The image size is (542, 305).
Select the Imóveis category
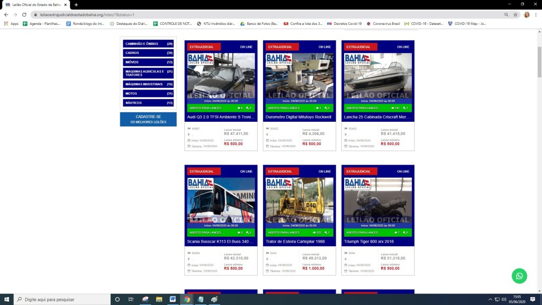pyautogui.click(x=148, y=62)
